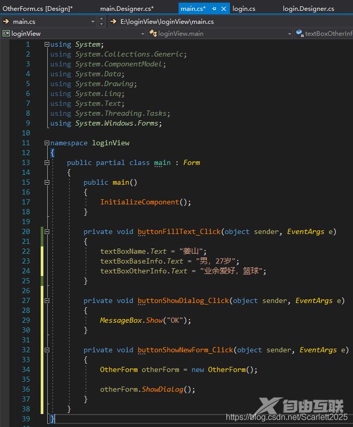Viewport: 353px width, 427px height.
Task: Switch to the login.Designer.cs tab
Action: tap(308, 9)
